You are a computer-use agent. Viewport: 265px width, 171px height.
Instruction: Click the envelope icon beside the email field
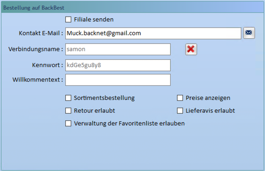(x=249, y=33)
